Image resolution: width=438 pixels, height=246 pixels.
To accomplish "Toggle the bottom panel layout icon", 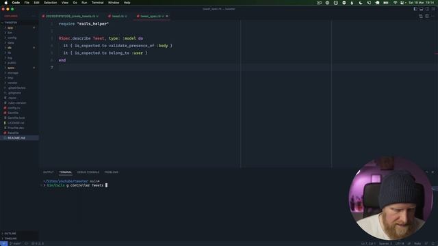I will [422, 9].
